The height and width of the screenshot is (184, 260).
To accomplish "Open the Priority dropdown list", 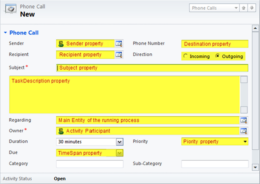I will click(x=245, y=142).
